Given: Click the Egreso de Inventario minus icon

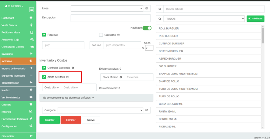Looking at the screenshot, I should [31, 75].
